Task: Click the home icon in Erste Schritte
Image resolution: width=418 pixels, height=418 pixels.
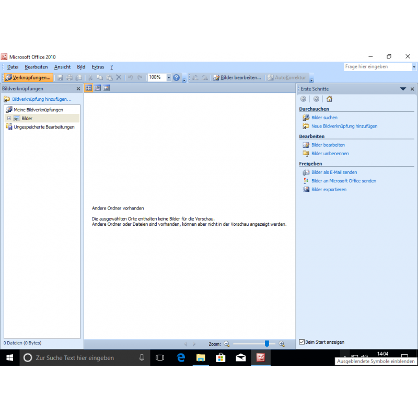Action: [x=329, y=99]
